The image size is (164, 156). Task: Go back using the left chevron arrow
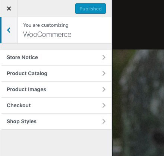coord(9,30)
